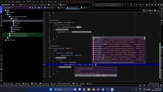Open the Refactor menu
163x92 pixels.
pyautogui.click(x=29, y=2)
